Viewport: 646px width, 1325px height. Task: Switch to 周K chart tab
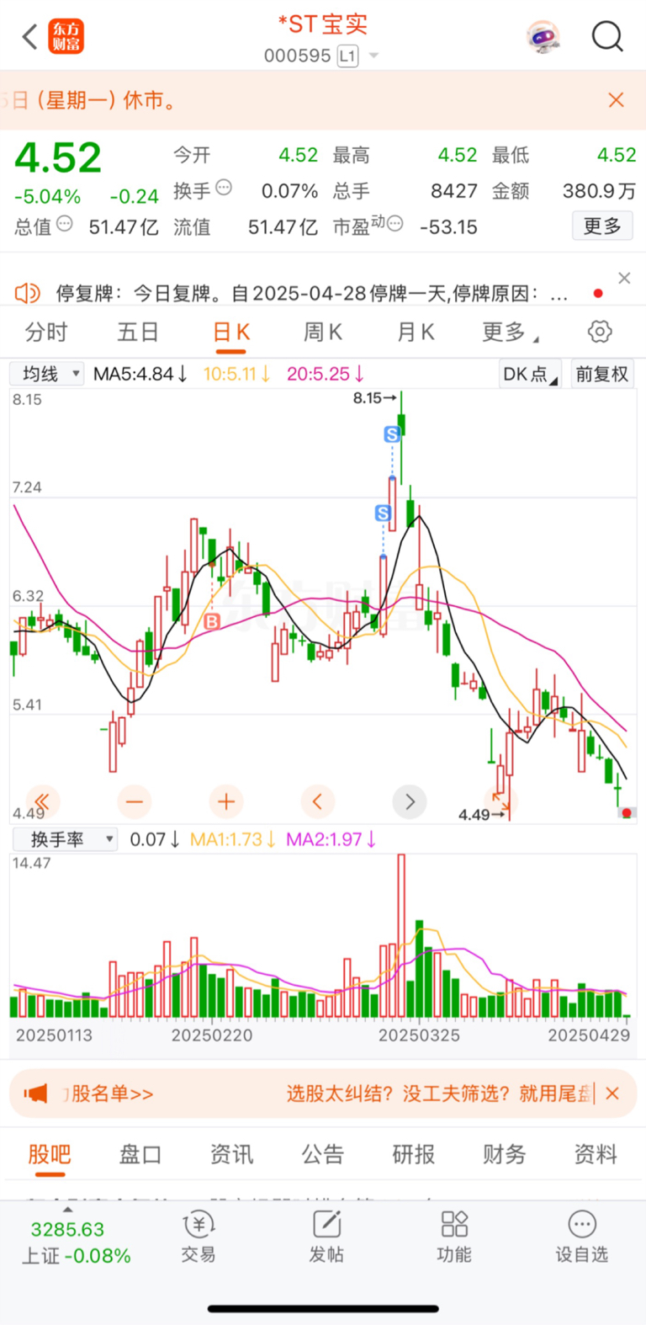323,332
